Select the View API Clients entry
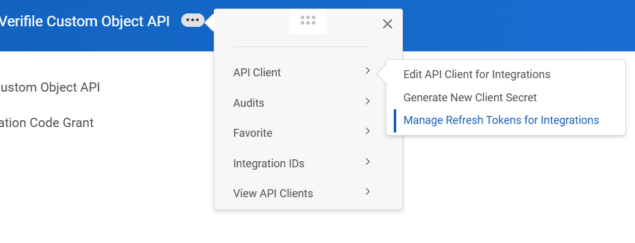 pos(273,194)
